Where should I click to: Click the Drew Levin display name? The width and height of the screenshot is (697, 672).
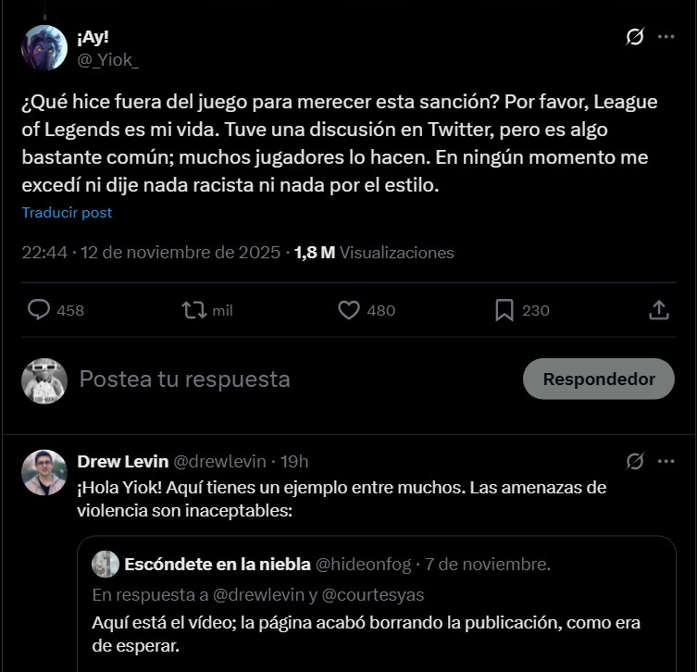(122, 461)
